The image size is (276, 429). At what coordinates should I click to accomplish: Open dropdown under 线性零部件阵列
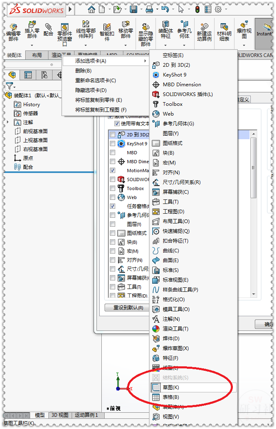pyautogui.click(x=85, y=45)
